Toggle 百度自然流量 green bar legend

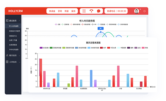click(x=56, y=48)
